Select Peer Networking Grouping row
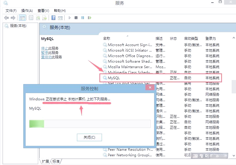Screen dimensions: 236x165 pyautogui.click(x=161, y=155)
